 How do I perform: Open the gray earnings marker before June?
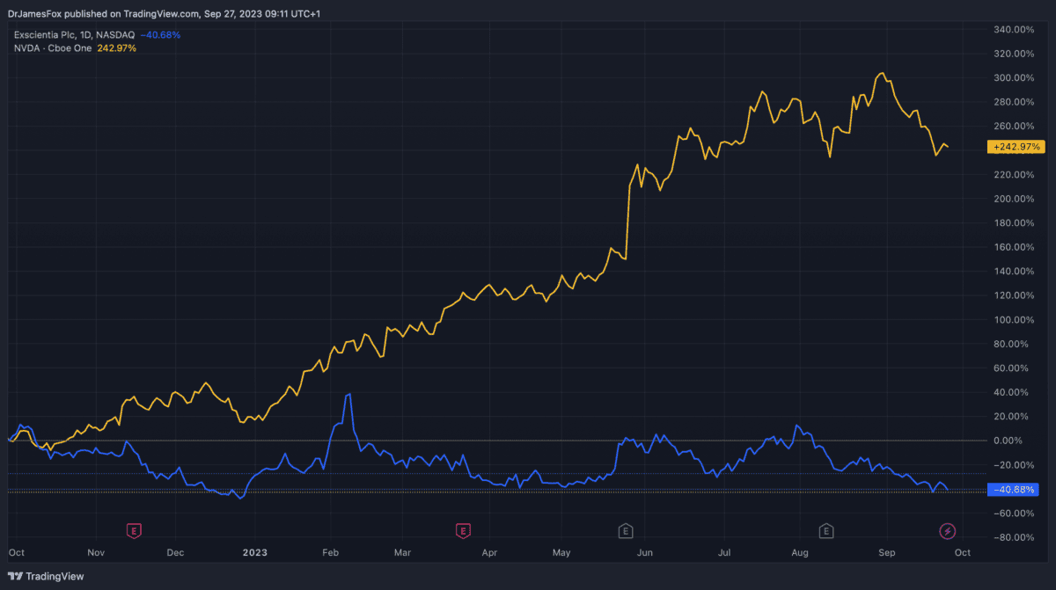(625, 530)
